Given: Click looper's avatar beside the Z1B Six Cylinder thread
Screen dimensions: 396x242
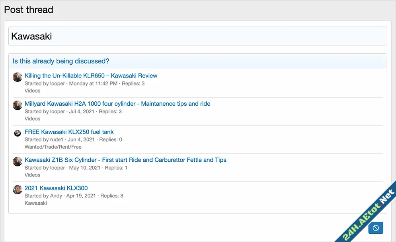Looking at the screenshot, I should pos(18,161).
